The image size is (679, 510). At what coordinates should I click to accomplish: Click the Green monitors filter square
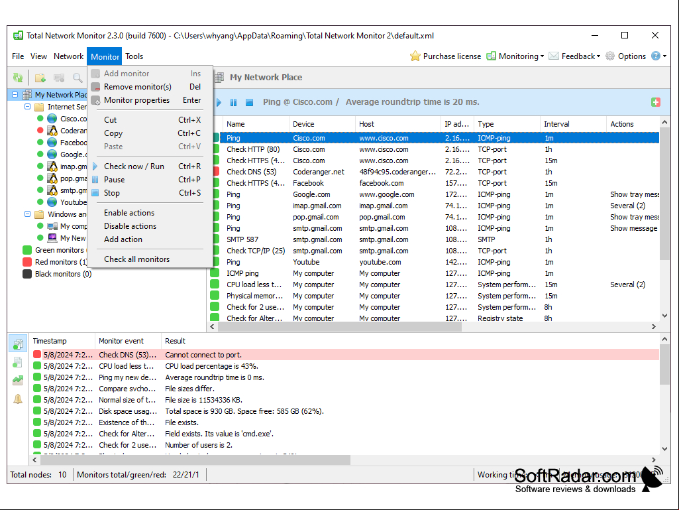pos(27,250)
